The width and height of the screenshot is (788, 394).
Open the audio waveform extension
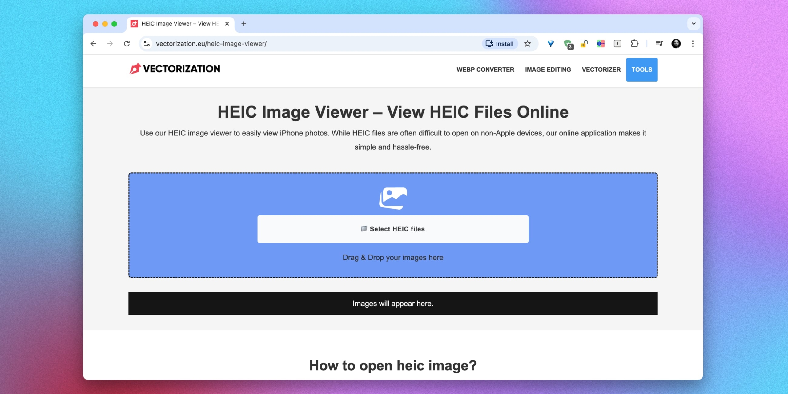point(600,44)
